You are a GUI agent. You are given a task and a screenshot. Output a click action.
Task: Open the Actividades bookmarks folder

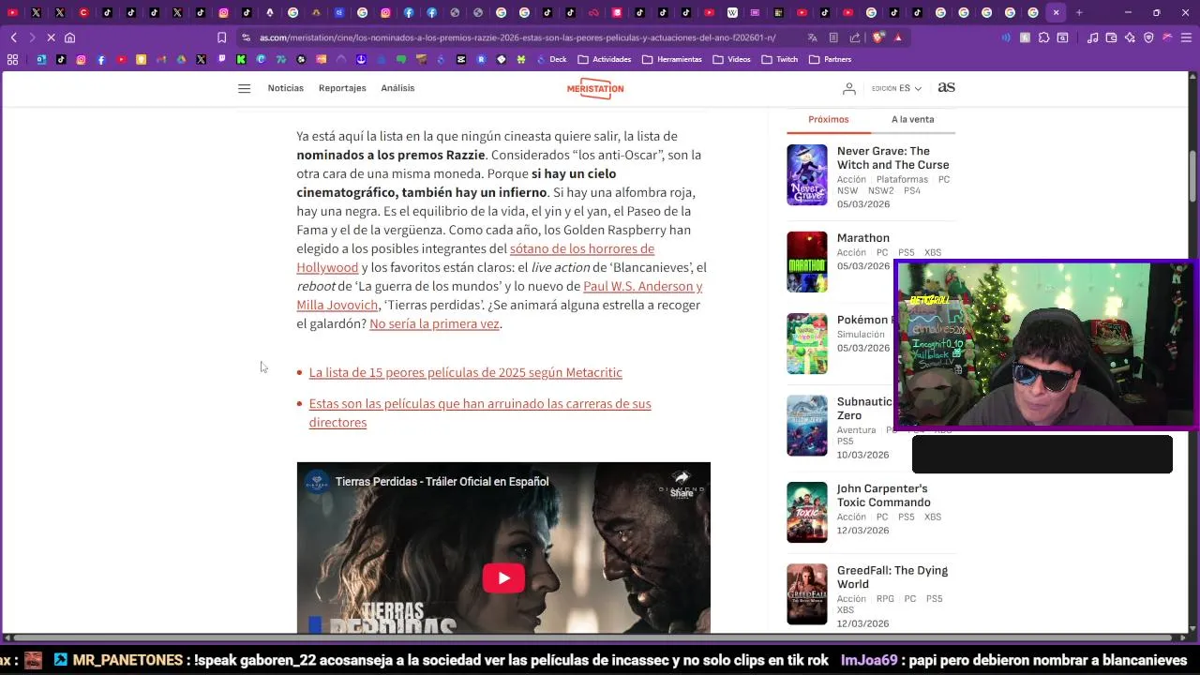click(x=605, y=59)
